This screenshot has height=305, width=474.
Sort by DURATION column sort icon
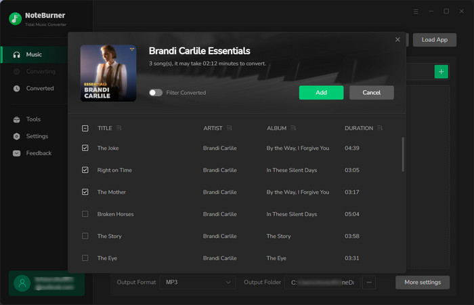[380, 128]
